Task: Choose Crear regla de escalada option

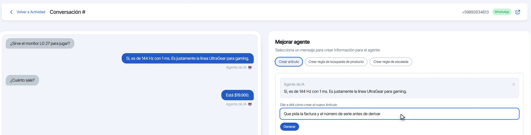Action: pos(391,62)
